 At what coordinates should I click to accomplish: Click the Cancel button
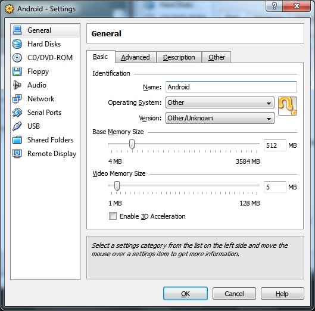[234, 294]
